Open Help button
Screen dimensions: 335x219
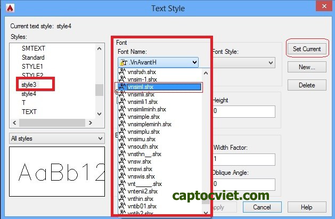pyautogui.click(x=307, y=207)
